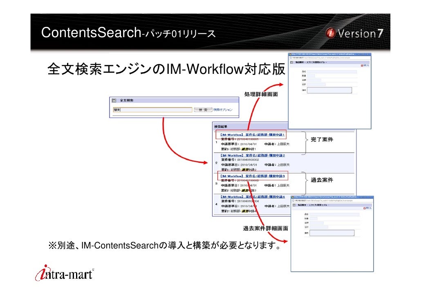Click 数量 field in lower detail window
Screen dimensions: 421x297
click(314, 218)
